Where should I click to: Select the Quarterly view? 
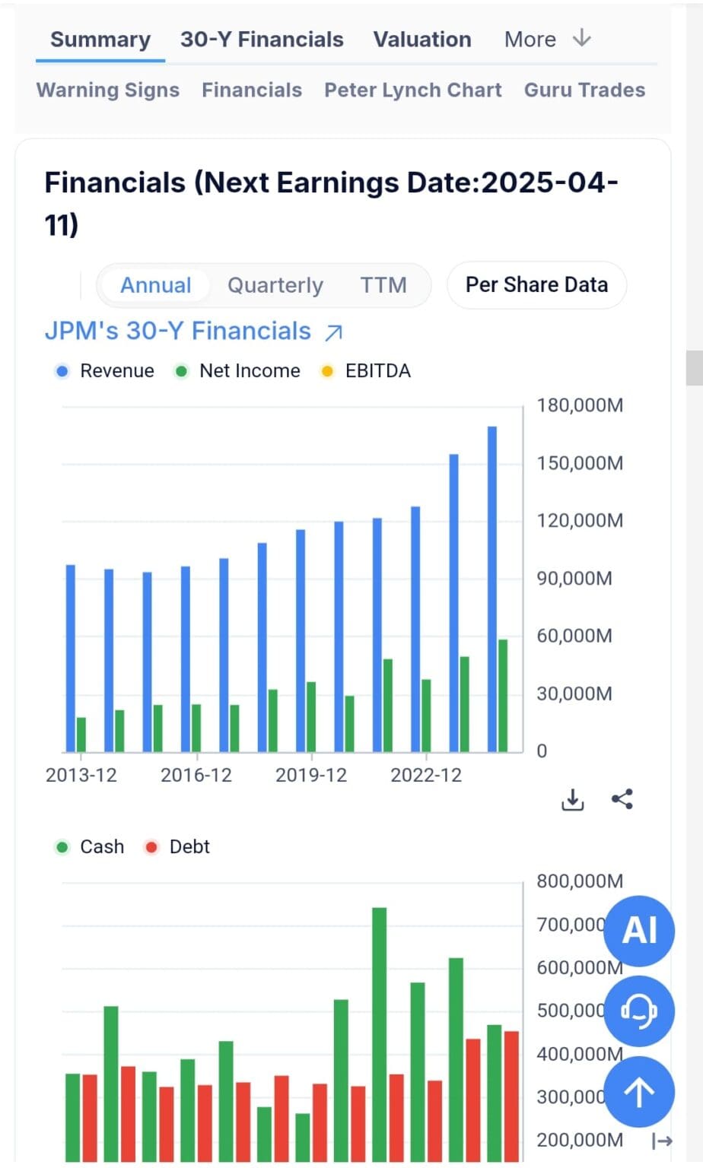click(275, 285)
